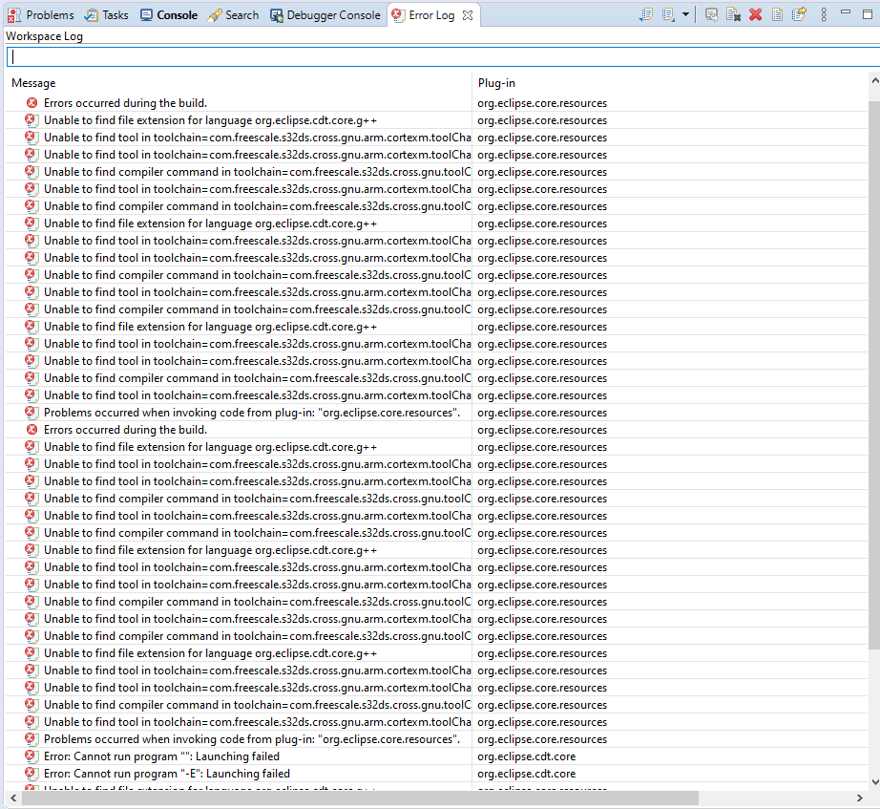880x809 pixels.
Task: Click the Open Log document icon
Action: (x=777, y=14)
